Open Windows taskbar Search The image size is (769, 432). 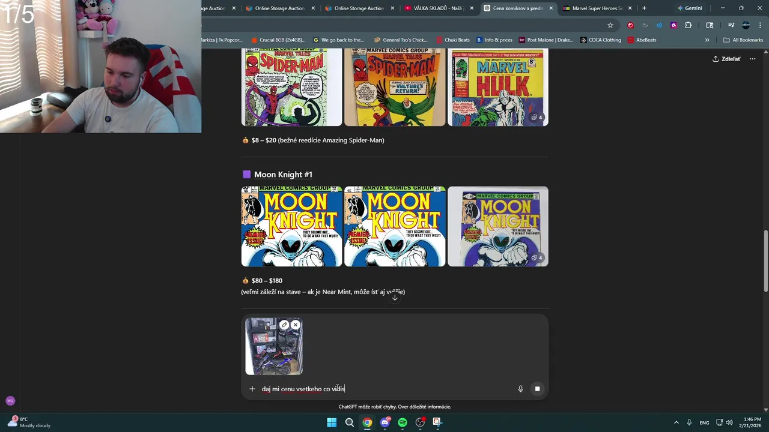tap(349, 422)
